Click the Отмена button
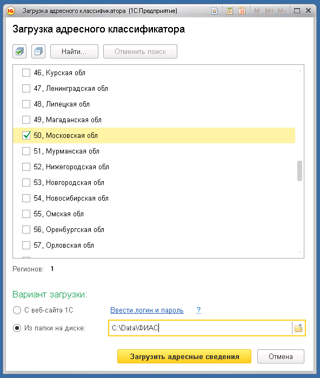Viewport: 320px width, 378px height. [x=281, y=356]
